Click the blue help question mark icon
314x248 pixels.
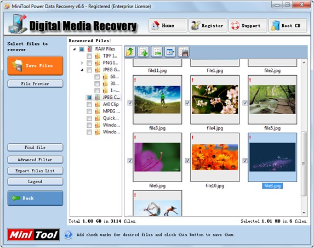pyautogui.click(x=68, y=235)
